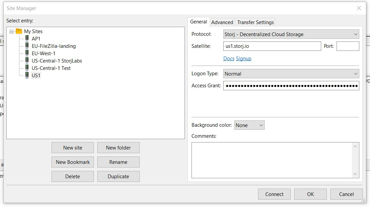
Task: Click the New site button
Action: point(73,147)
